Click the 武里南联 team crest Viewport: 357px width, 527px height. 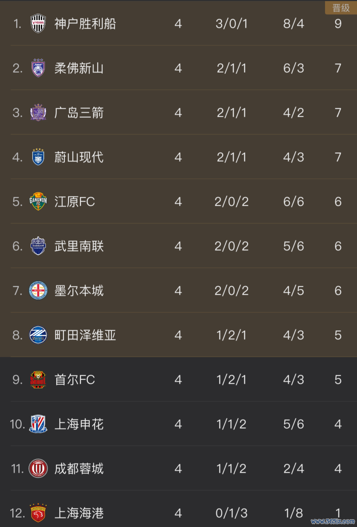tap(38, 246)
